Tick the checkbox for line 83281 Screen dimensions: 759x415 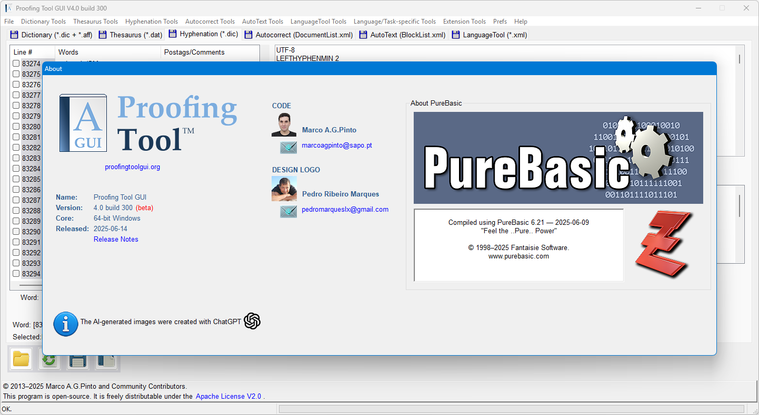click(16, 137)
